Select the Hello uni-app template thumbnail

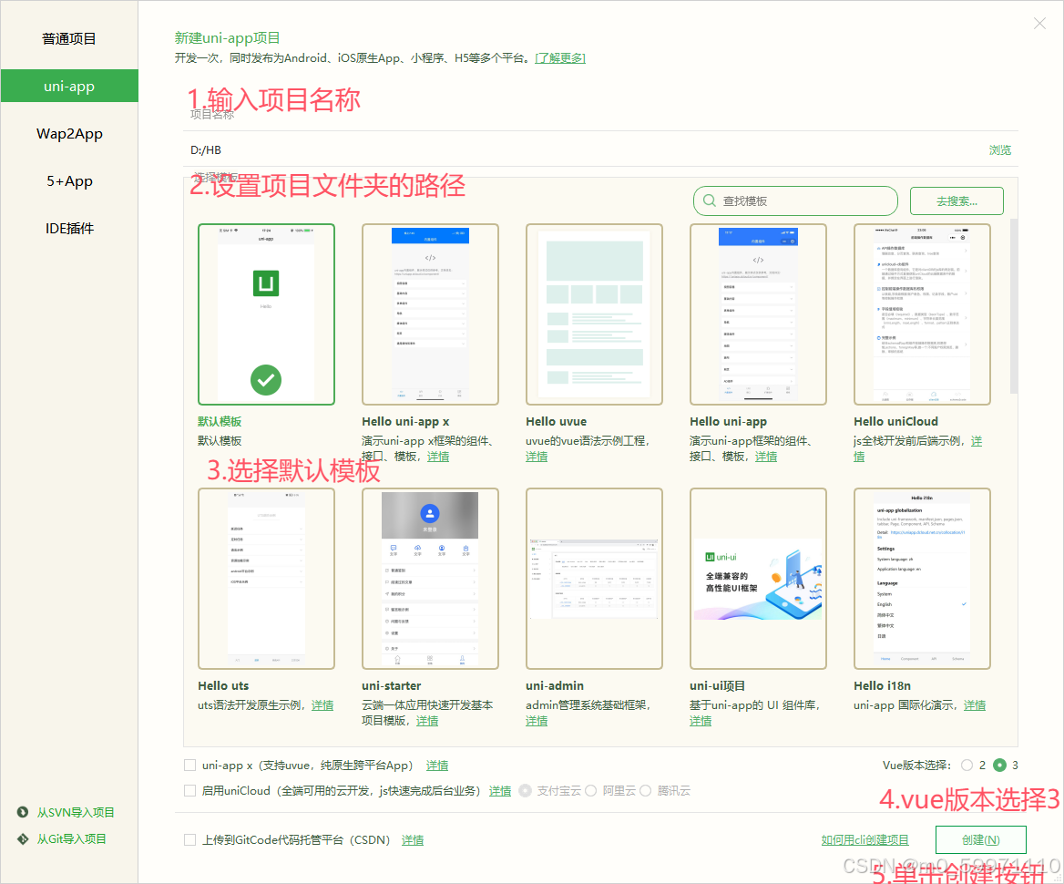tap(758, 314)
